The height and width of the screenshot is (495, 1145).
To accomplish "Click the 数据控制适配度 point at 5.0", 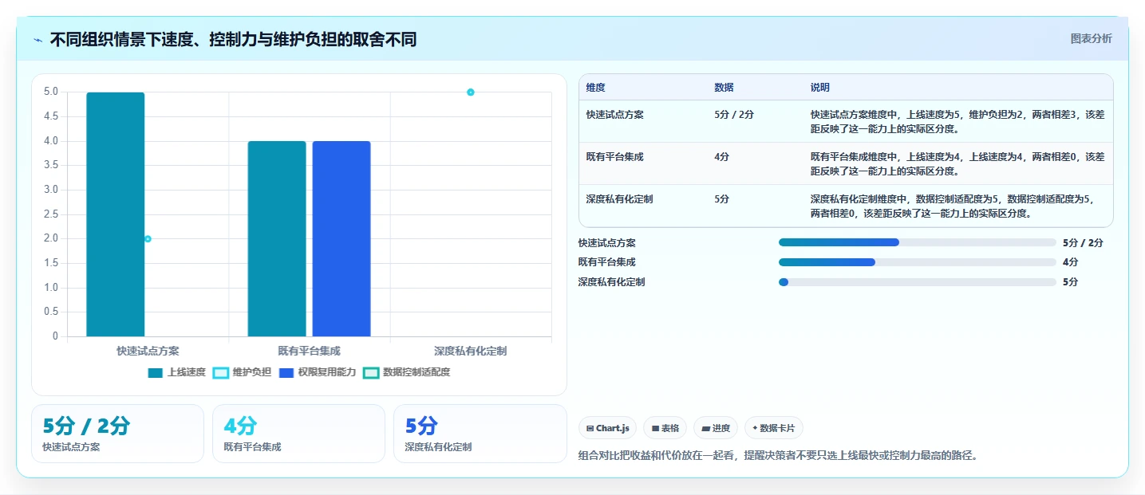I will coord(471,92).
